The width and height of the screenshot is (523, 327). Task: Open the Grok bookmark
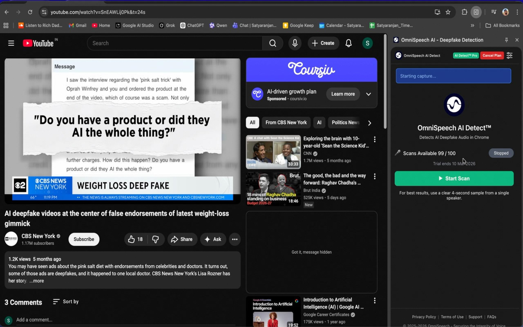point(167,25)
